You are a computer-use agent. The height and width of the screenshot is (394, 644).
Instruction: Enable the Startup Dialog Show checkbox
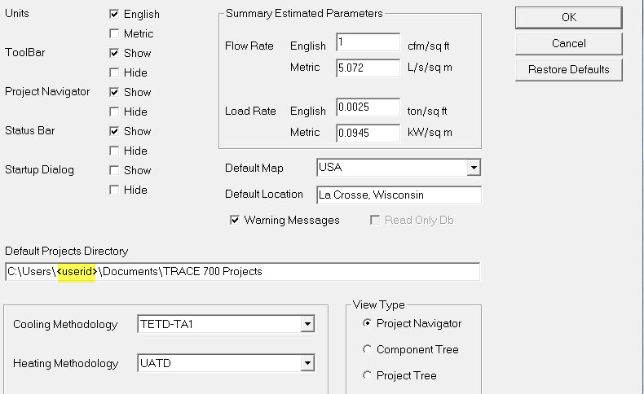click(115, 170)
